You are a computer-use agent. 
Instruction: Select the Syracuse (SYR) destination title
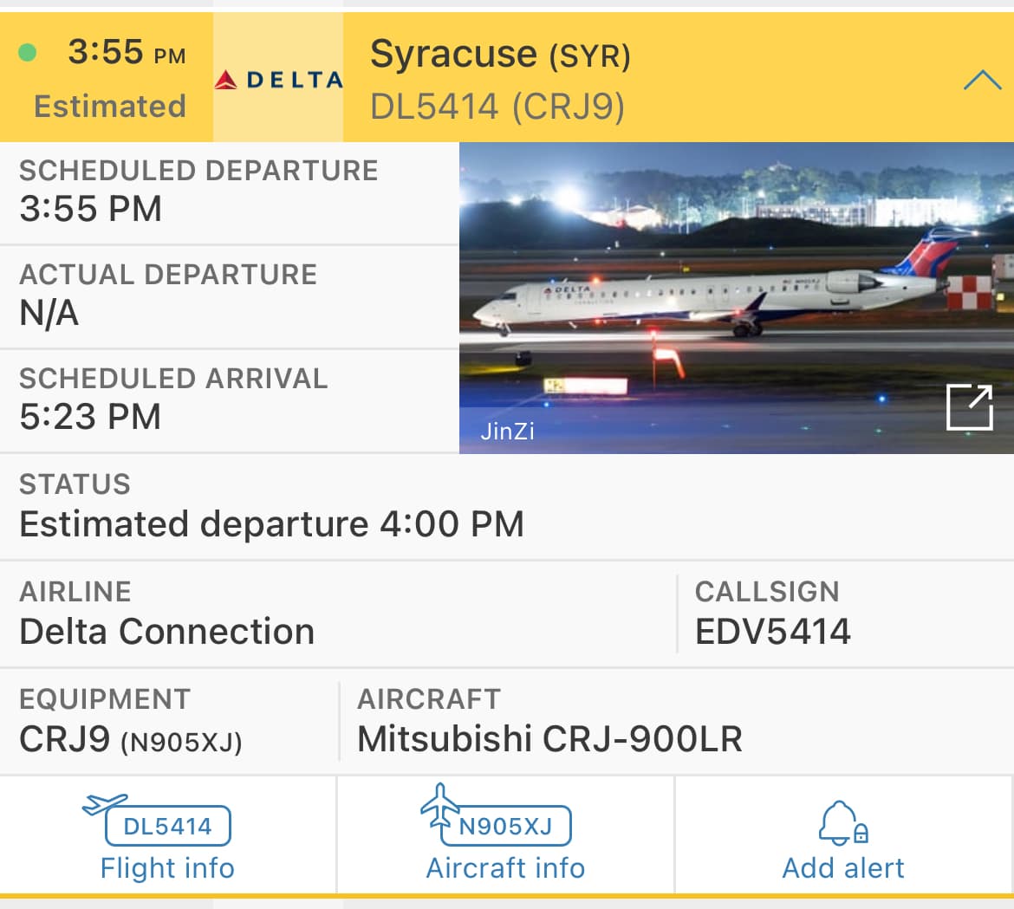click(500, 55)
